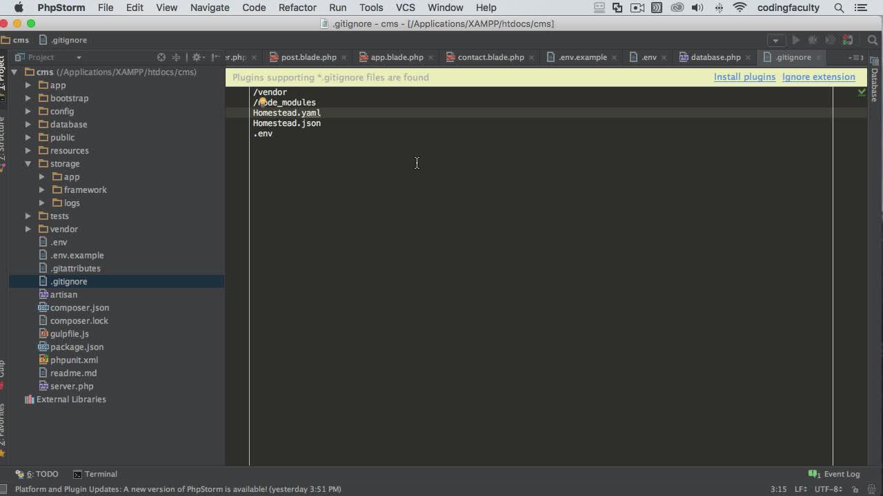Click the tool windows toggle in status bar corner
The height and width of the screenshot is (496, 883).
tap(4, 489)
